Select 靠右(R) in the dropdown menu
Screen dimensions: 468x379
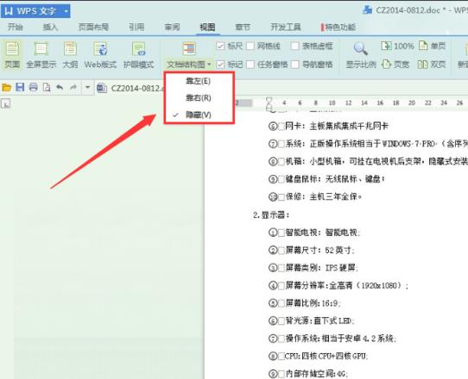(199, 97)
